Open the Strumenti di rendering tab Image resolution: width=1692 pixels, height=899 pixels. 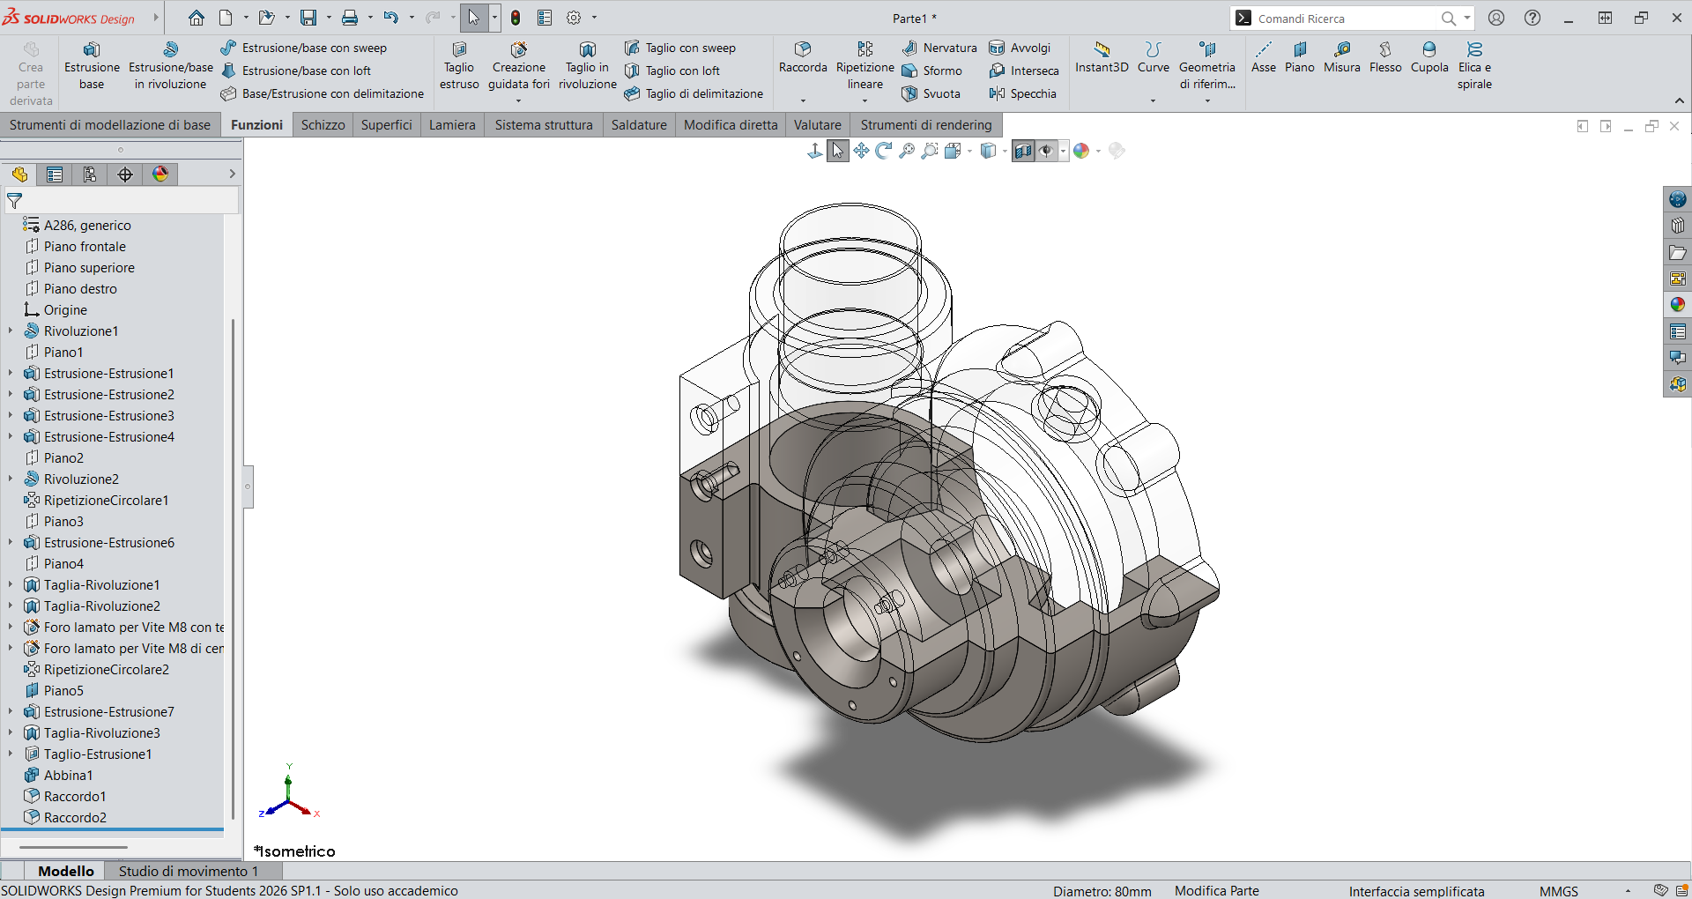(926, 125)
